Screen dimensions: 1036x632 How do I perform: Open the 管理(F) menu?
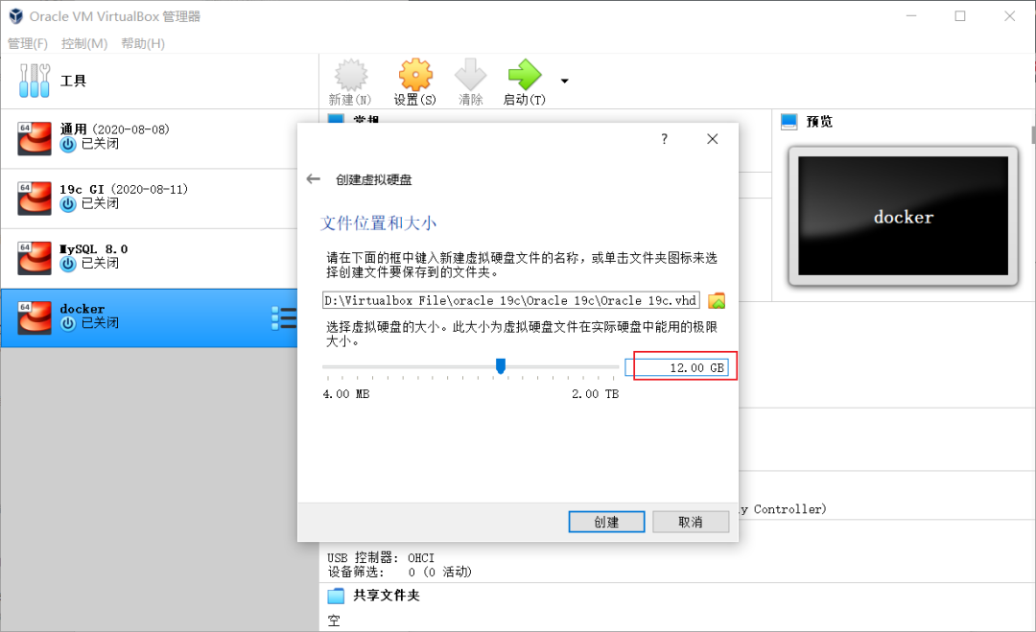tap(28, 43)
